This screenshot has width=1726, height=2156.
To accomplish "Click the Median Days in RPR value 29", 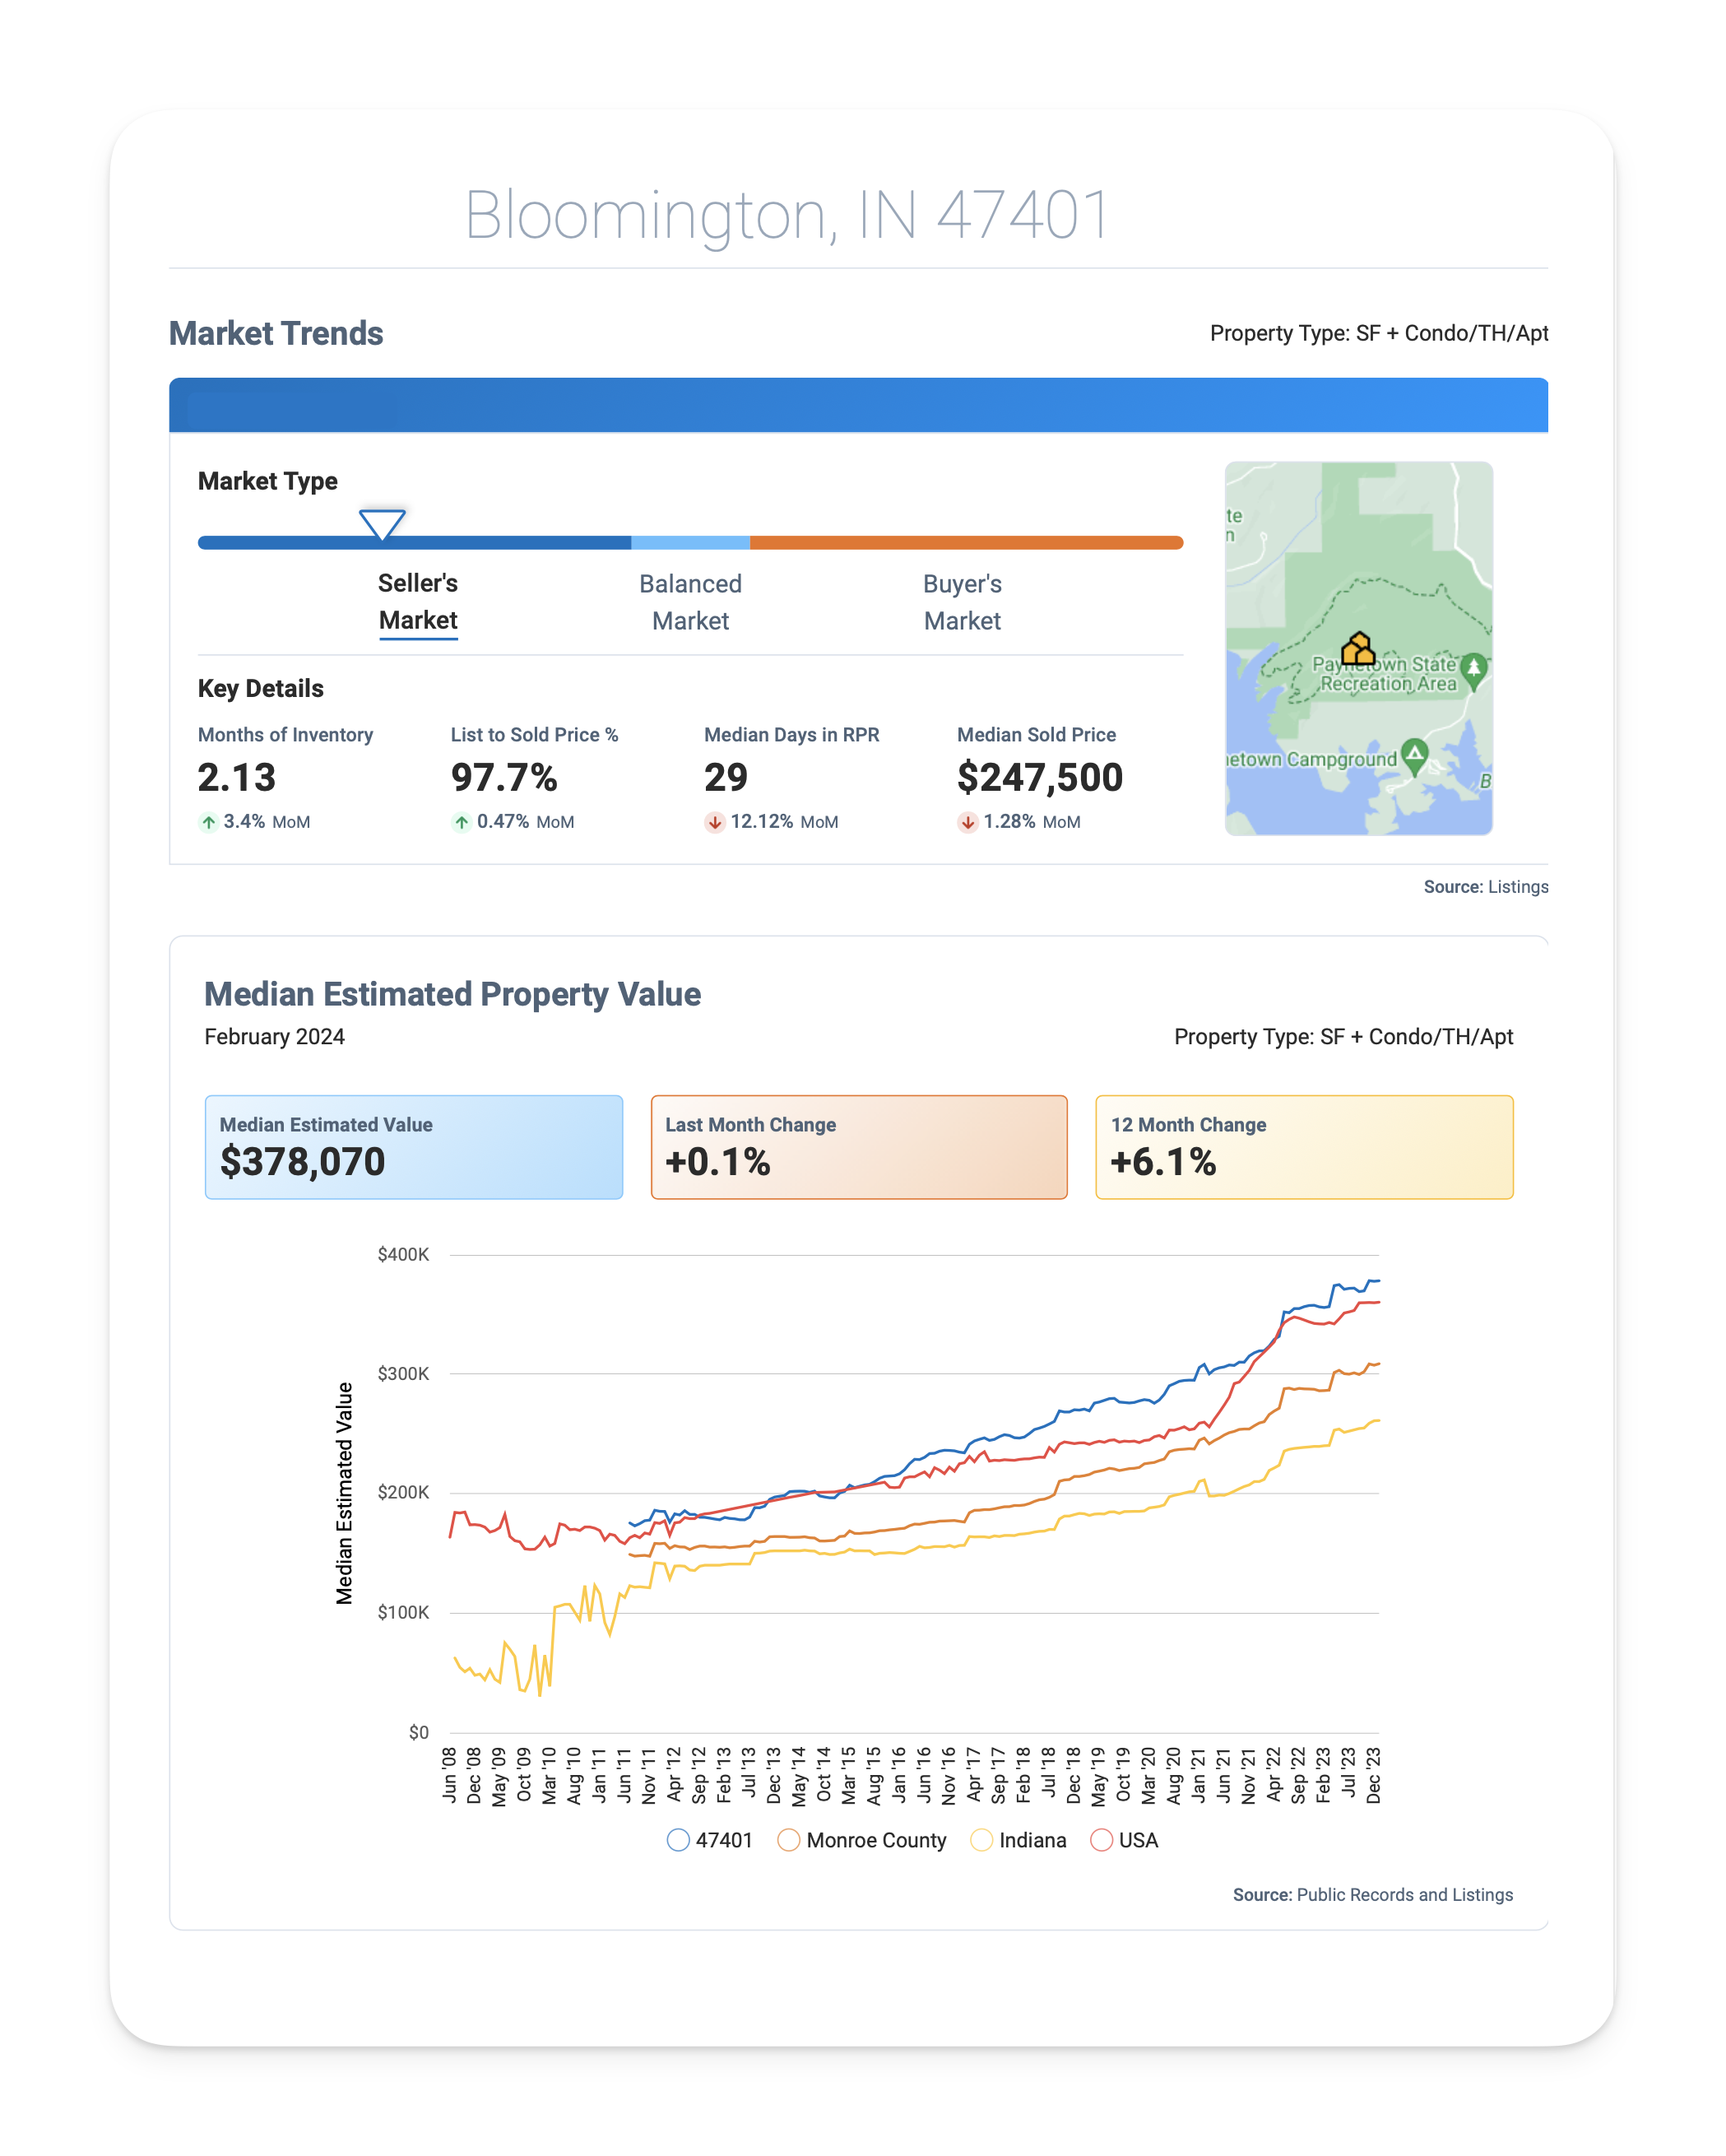I will (x=726, y=777).
